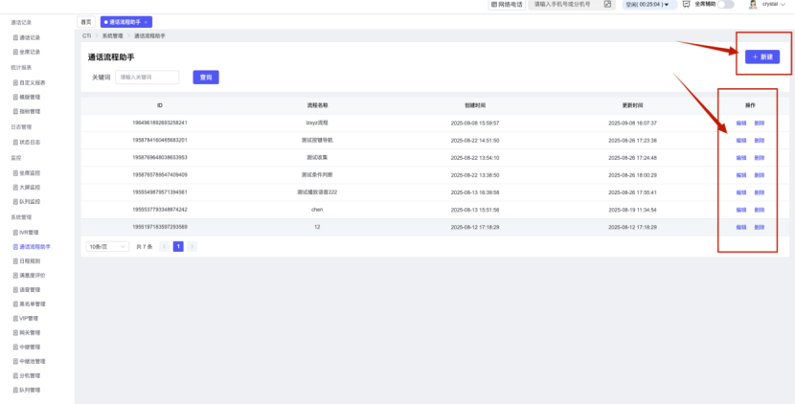The height and width of the screenshot is (404, 795).
Task: Close the 通话流程助手 tab with its X
Action: (146, 21)
